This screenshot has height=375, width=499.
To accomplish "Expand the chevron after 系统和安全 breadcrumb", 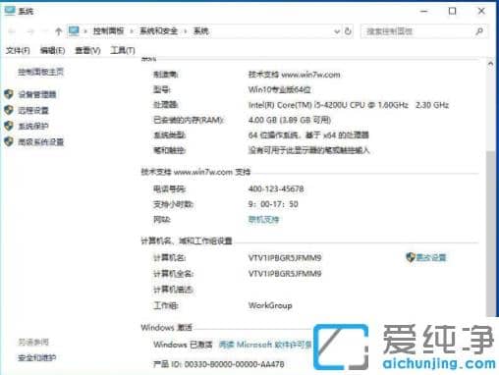I will 186,31.
